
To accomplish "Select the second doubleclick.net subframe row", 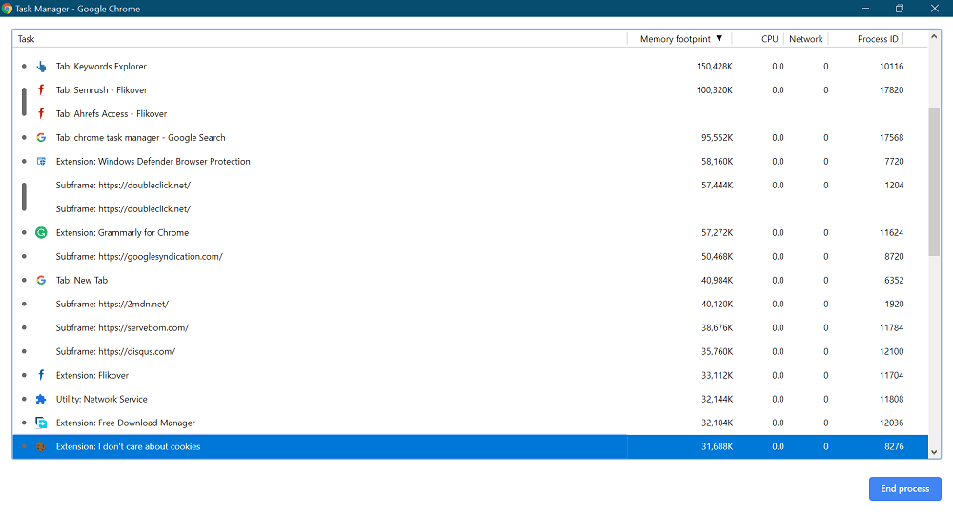I will coord(471,208).
